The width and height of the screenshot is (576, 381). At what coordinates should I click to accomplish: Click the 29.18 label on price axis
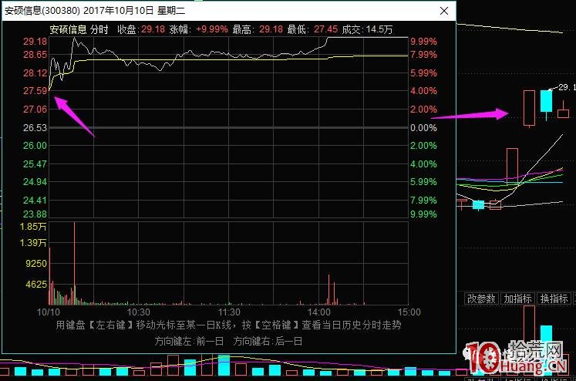point(35,42)
